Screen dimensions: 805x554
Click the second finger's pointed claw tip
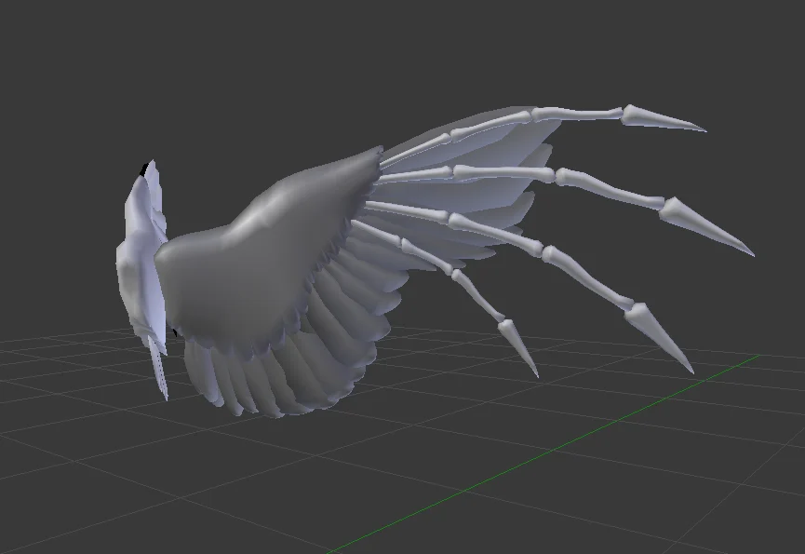[x=706, y=225]
